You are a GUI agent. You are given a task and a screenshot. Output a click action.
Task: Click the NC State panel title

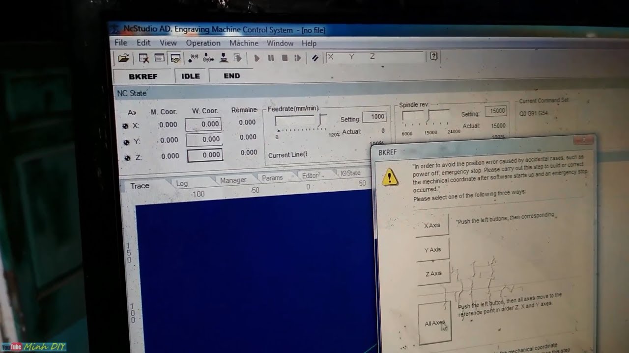pyautogui.click(x=132, y=93)
